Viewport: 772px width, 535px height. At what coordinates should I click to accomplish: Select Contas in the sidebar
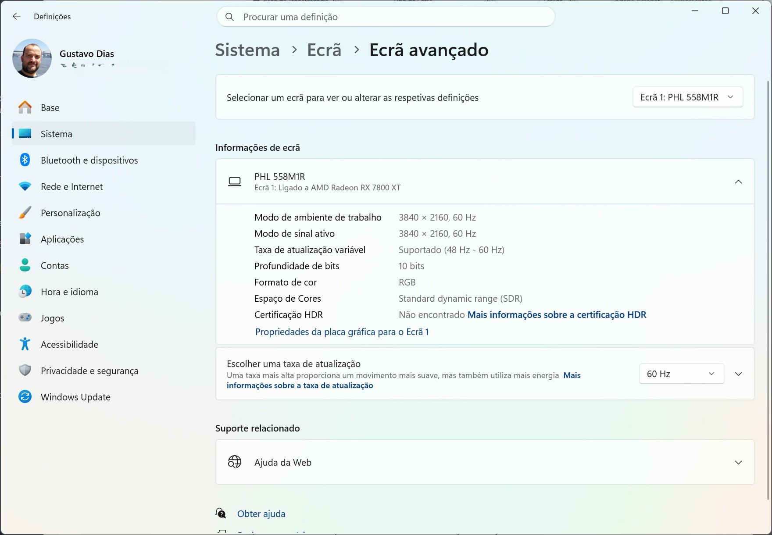[55, 266]
